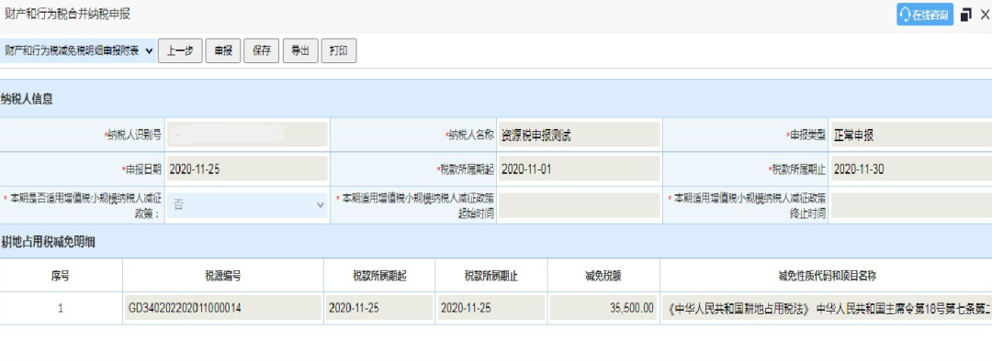Click the 打印 print button

338,51
